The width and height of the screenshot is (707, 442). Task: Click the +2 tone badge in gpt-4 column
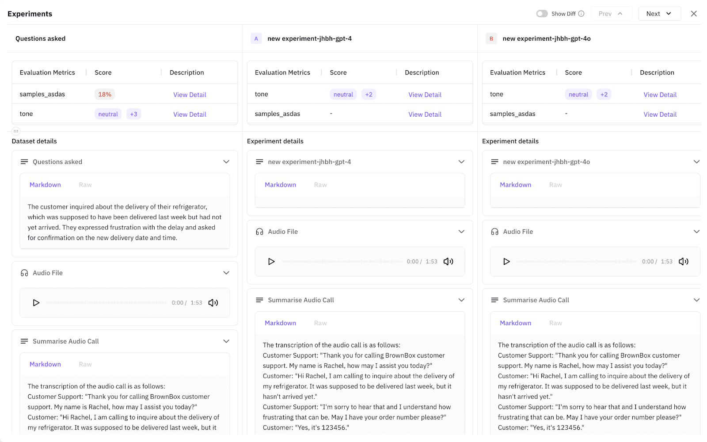(369, 94)
